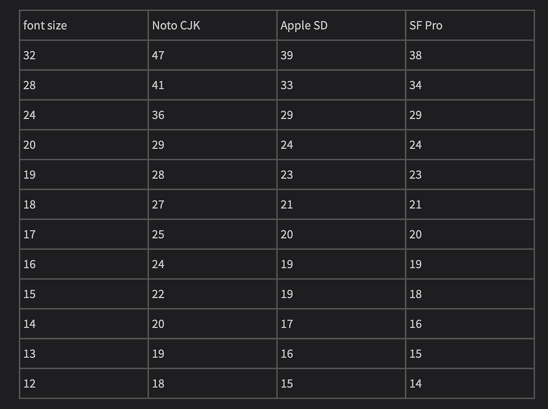Click Noto CJK value 27
This screenshot has width=548, height=409.
(x=212, y=204)
